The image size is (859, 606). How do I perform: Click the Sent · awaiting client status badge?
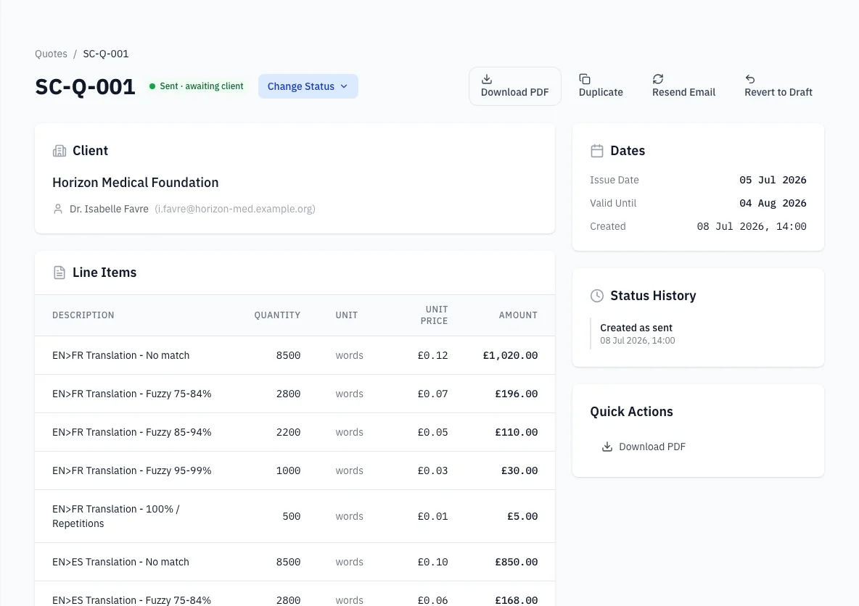point(197,86)
